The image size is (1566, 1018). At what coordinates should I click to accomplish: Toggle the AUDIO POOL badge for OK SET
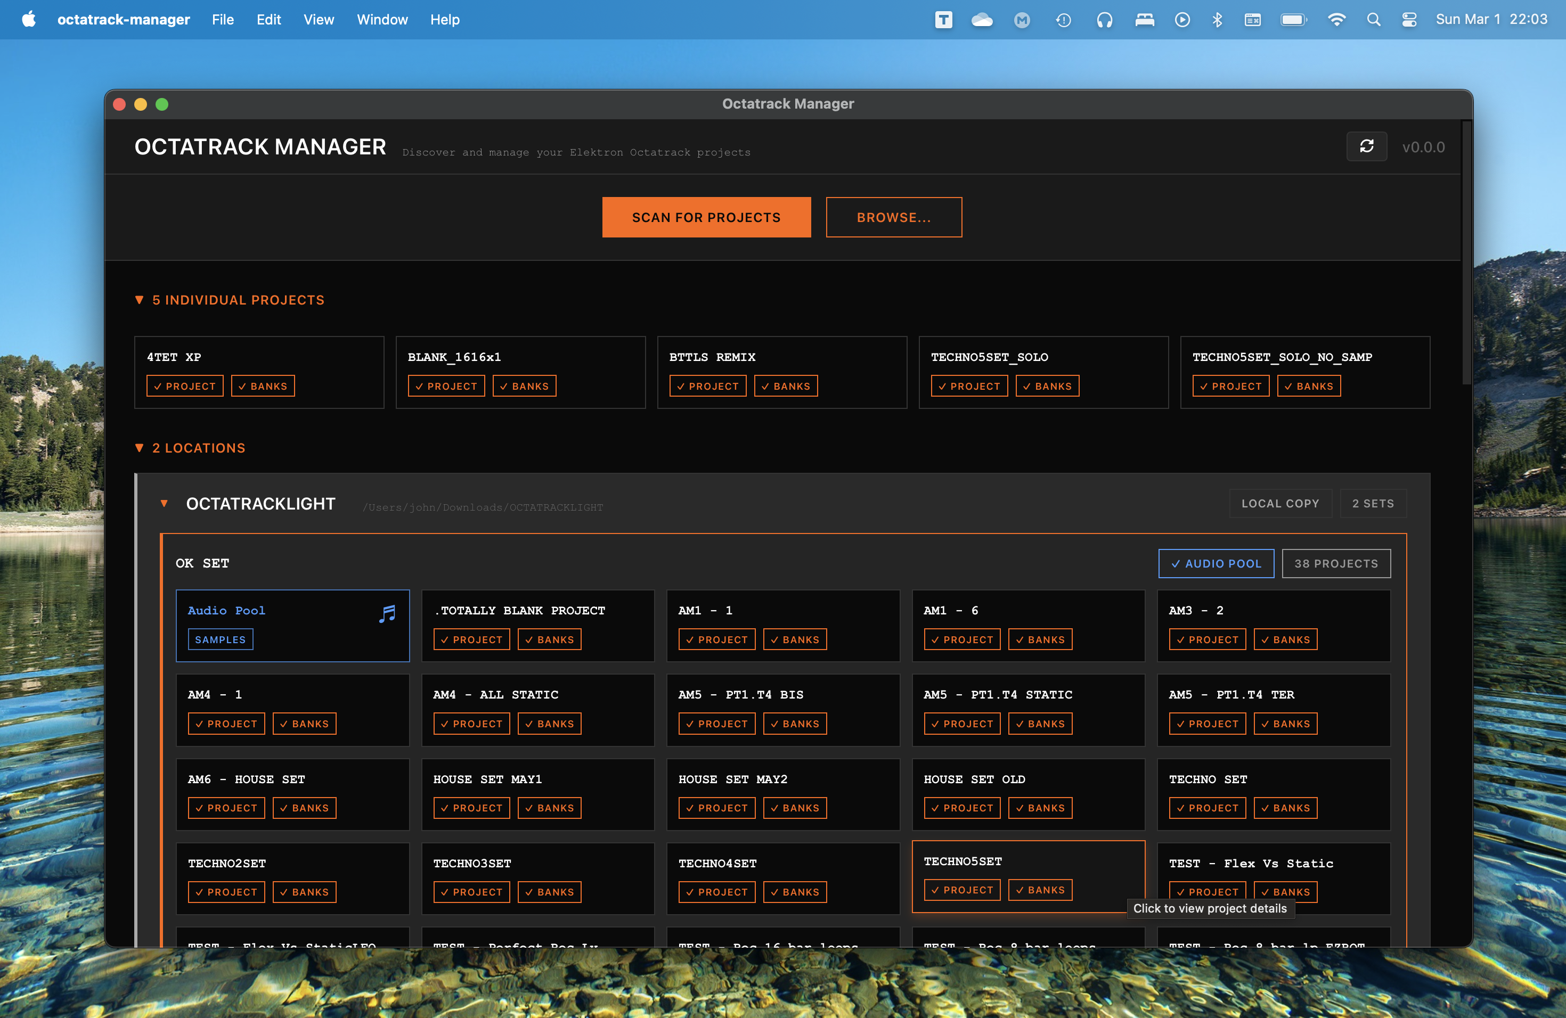[x=1216, y=563]
